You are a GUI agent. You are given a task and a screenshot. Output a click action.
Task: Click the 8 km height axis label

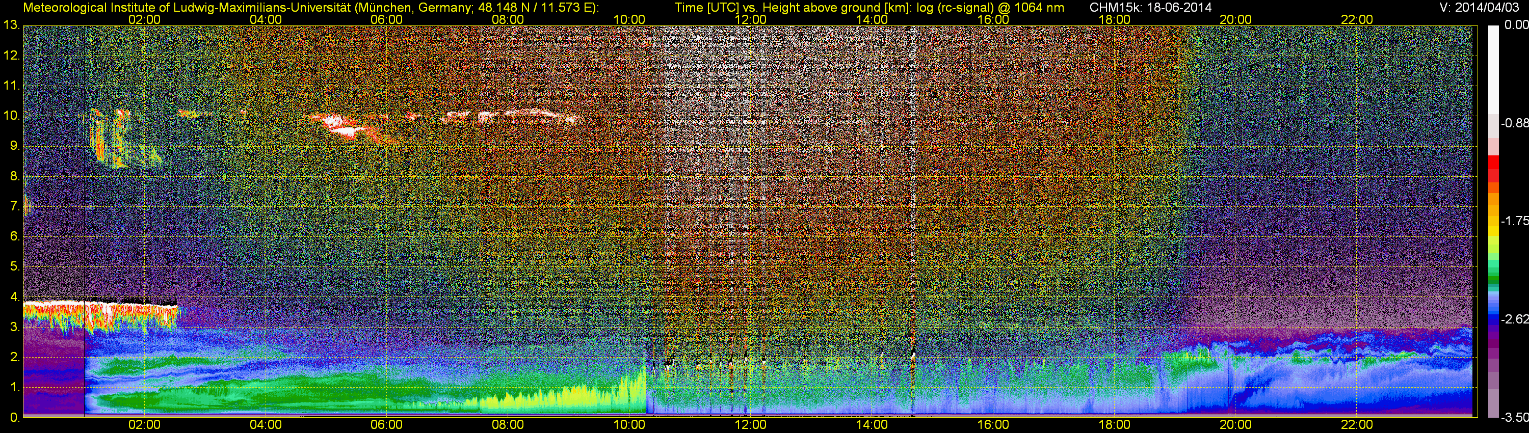[14, 176]
